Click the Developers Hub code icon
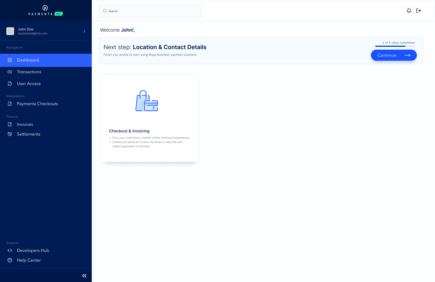Viewport: 435px width, 282px height. coord(10,250)
